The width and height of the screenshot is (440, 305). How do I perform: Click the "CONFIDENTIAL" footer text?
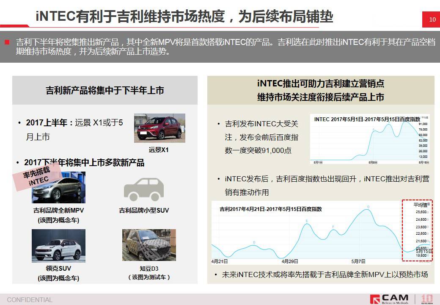coord(30,299)
